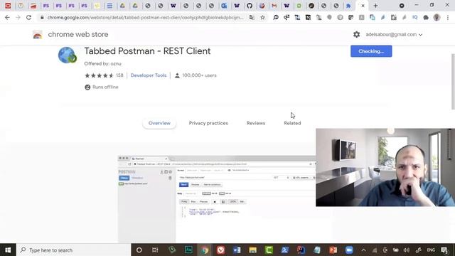The width and height of the screenshot is (455, 256).
Task: Bookmark this page with the star icon
Action: tap(262, 17)
